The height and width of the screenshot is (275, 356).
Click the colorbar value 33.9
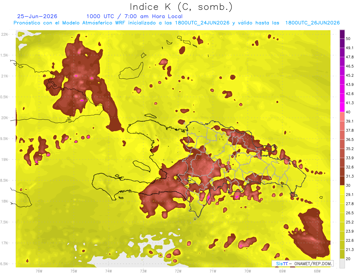click(x=350, y=158)
